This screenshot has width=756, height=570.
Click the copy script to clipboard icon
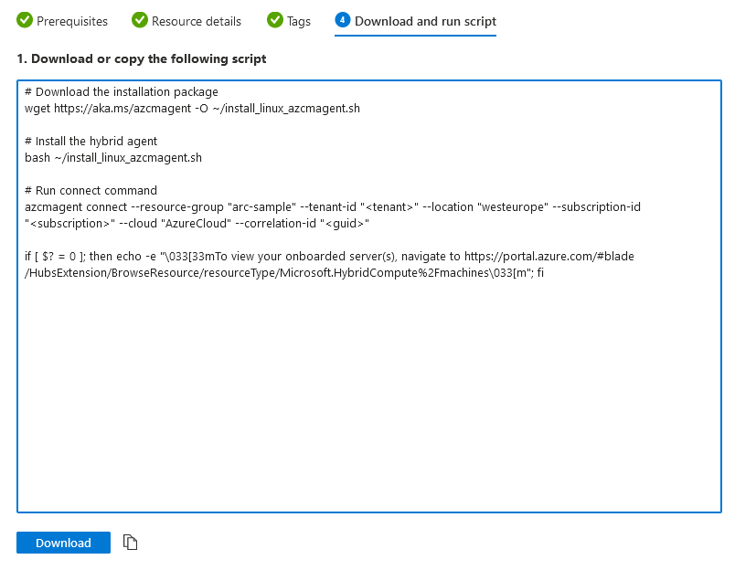point(130,543)
